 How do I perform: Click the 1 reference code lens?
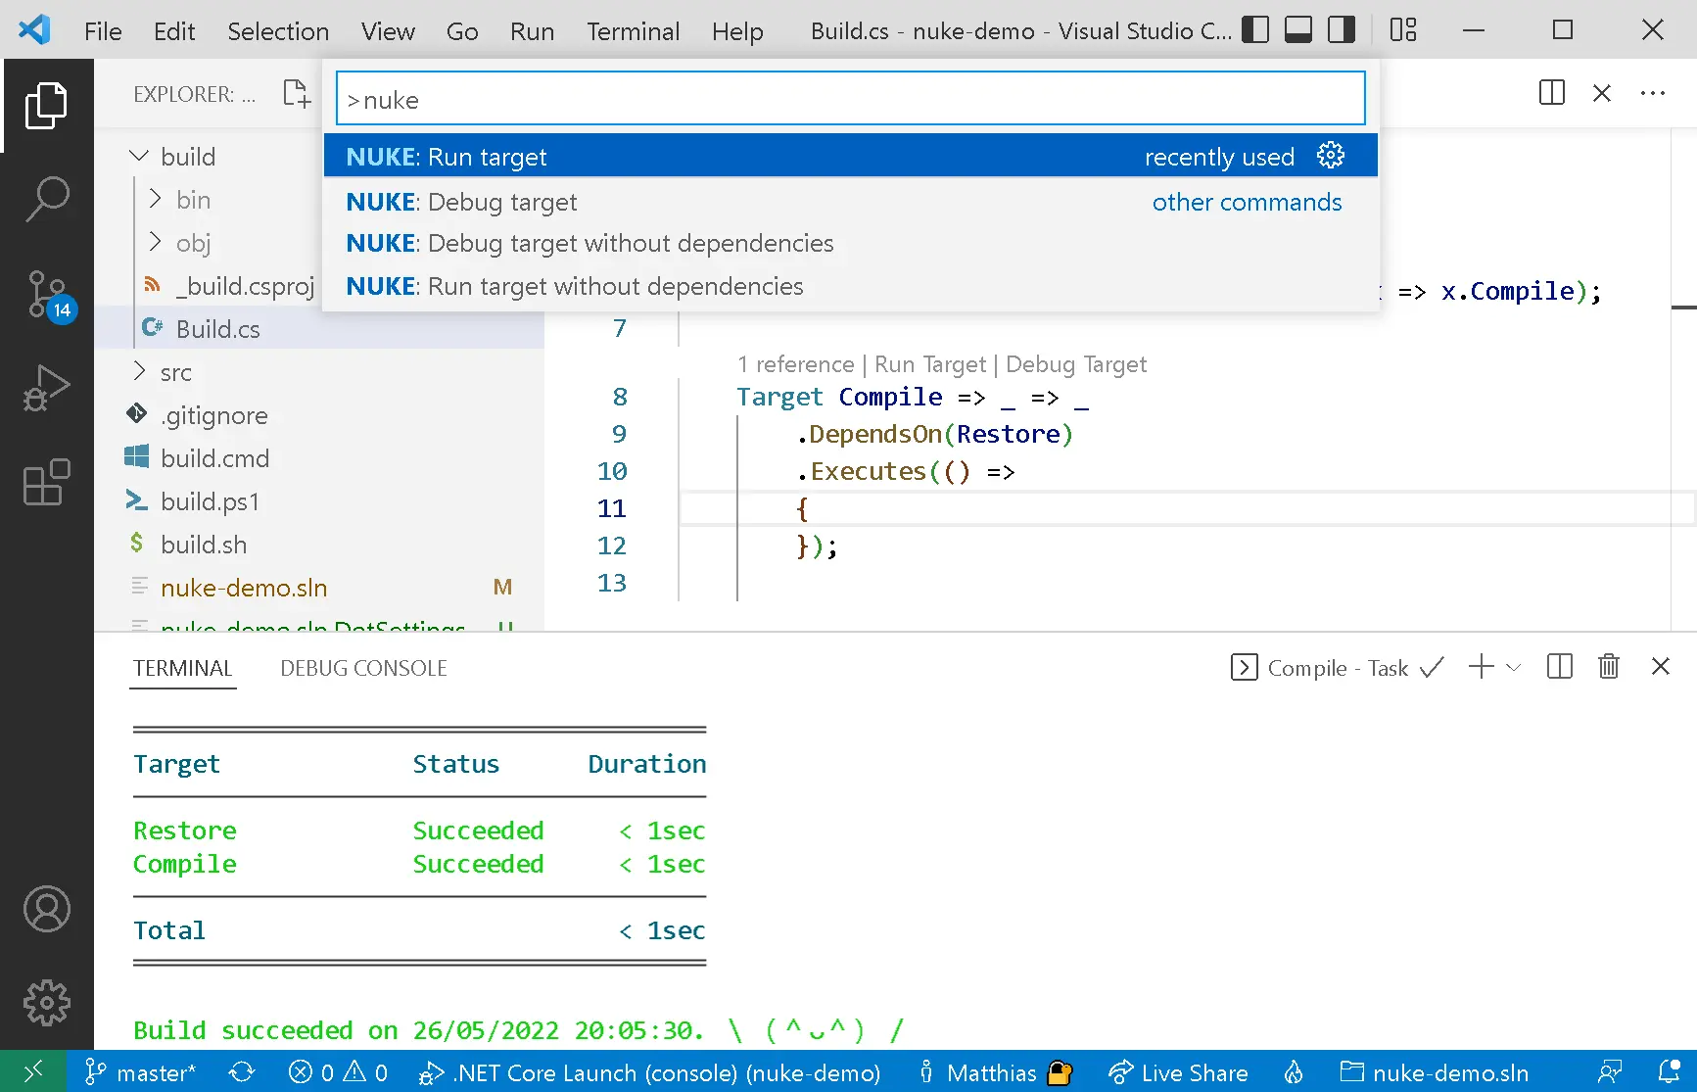(x=795, y=364)
